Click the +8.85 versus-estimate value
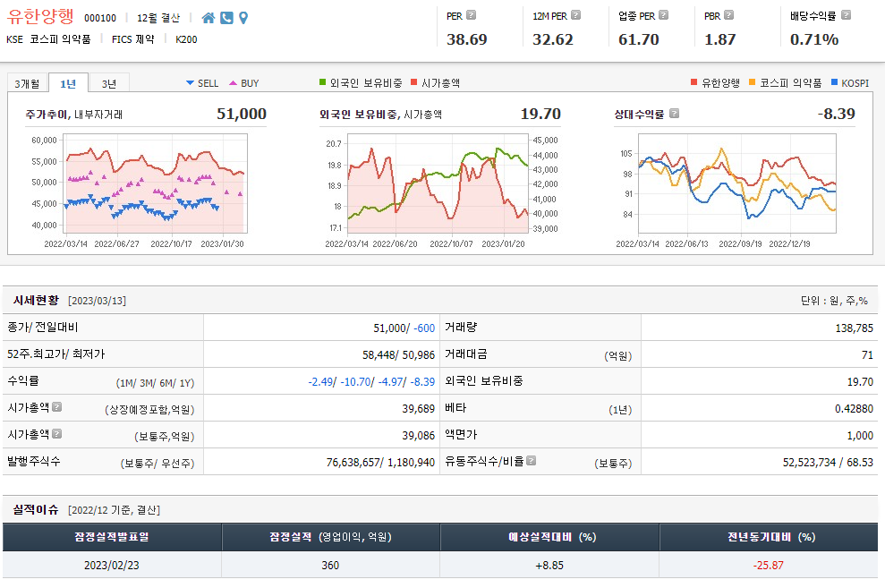This screenshot has height=588, width=885. [x=549, y=565]
